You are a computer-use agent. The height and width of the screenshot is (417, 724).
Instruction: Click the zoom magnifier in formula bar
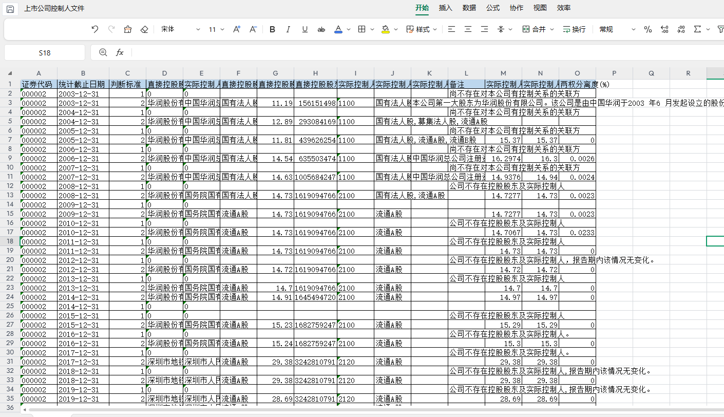[103, 52]
